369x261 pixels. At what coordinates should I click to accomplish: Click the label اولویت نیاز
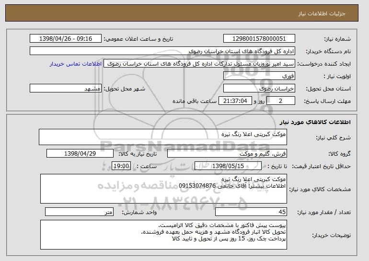[x=337, y=77]
